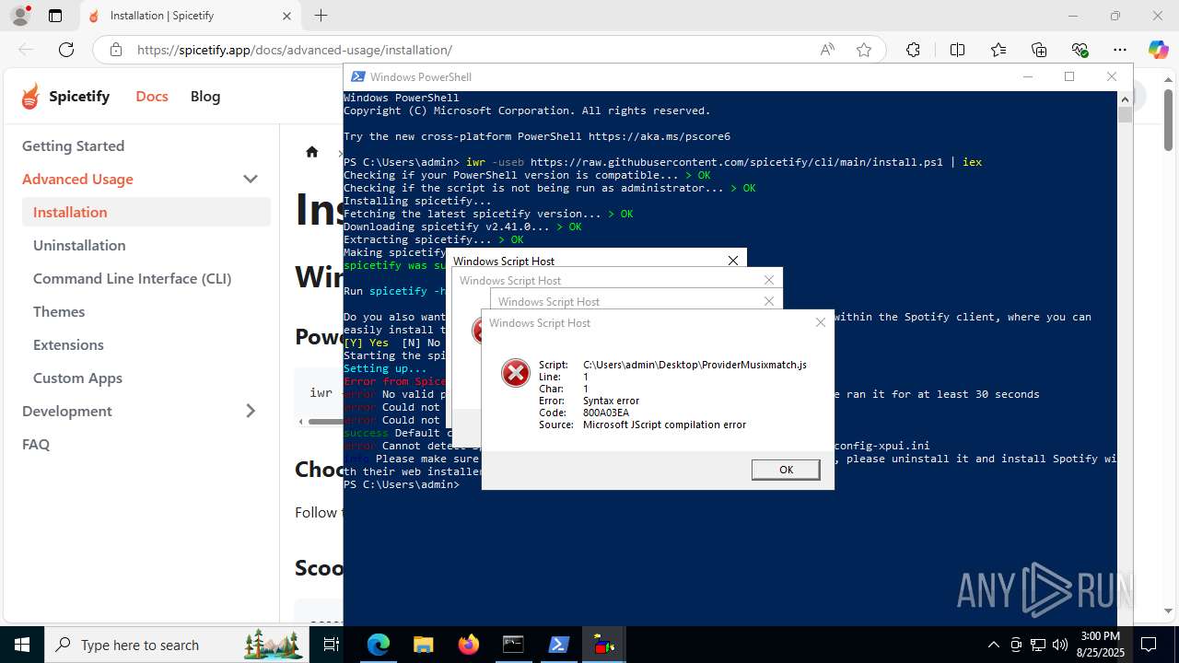The height and width of the screenshot is (663, 1179).
Task: Select Uninstallation in sidebar
Action: pos(79,245)
